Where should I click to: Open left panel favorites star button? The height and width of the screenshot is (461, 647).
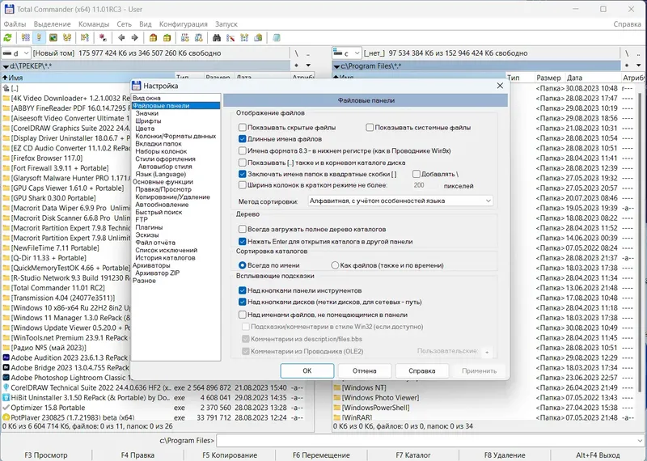pos(296,66)
